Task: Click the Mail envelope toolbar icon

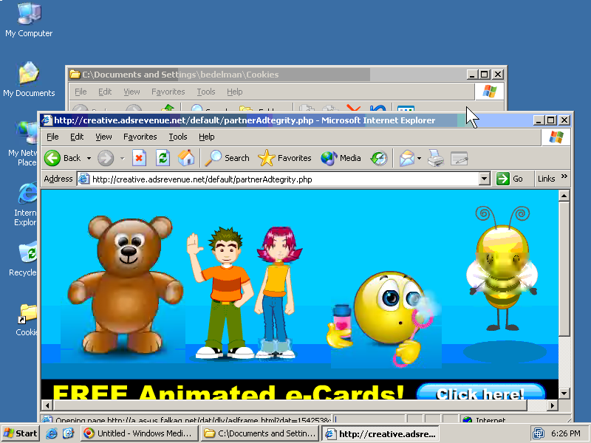Action: (407, 158)
